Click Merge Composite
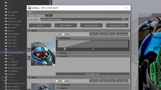The height and width of the screenshot is (90, 161). (x=91, y=25)
